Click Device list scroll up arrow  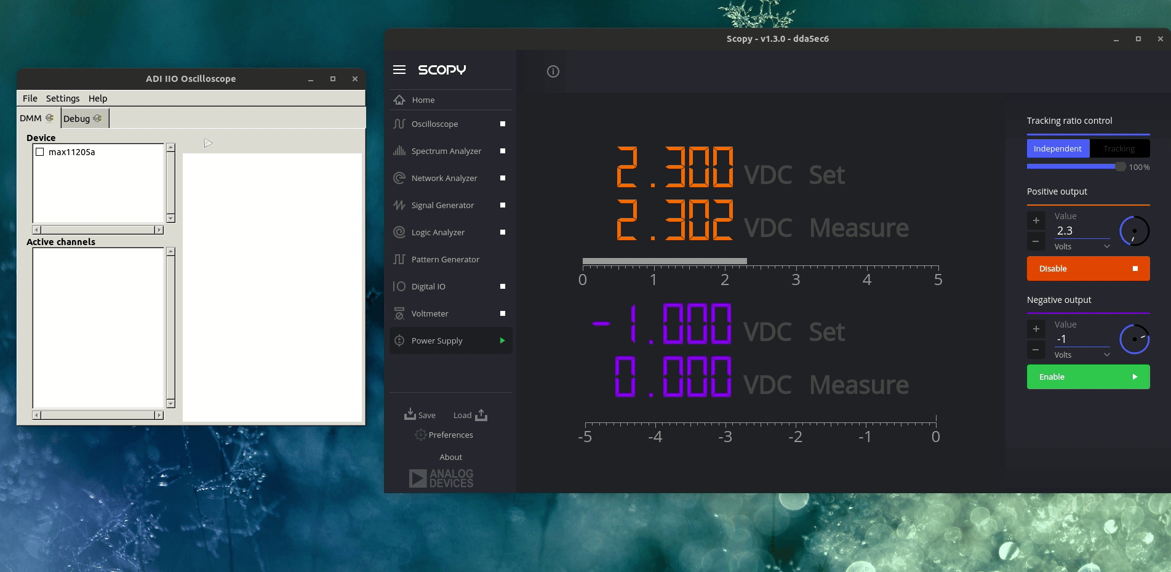point(170,148)
